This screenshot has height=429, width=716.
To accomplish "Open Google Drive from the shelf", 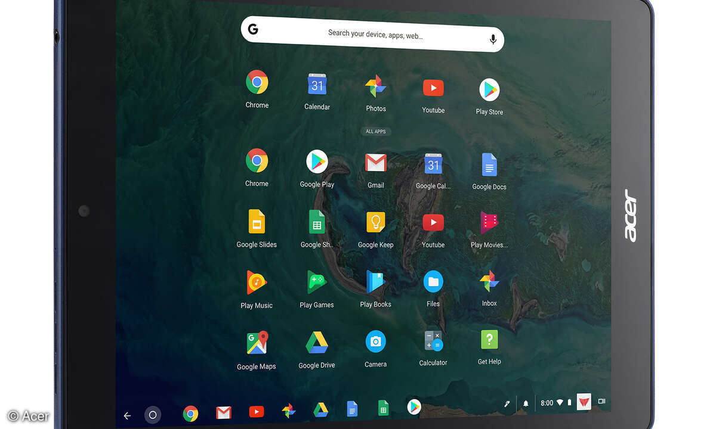I will point(321,410).
